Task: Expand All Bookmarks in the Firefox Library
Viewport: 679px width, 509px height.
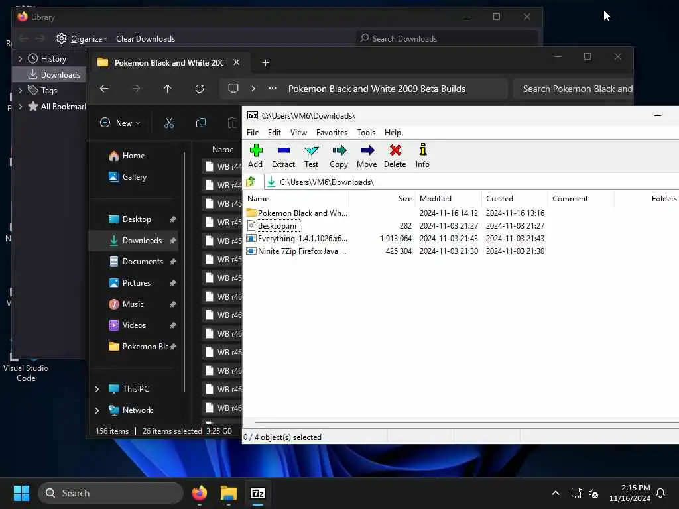Action: click(20, 107)
